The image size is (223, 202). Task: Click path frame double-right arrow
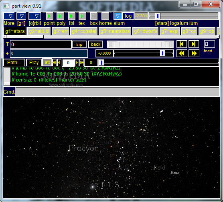pyautogui.click(x=82, y=63)
